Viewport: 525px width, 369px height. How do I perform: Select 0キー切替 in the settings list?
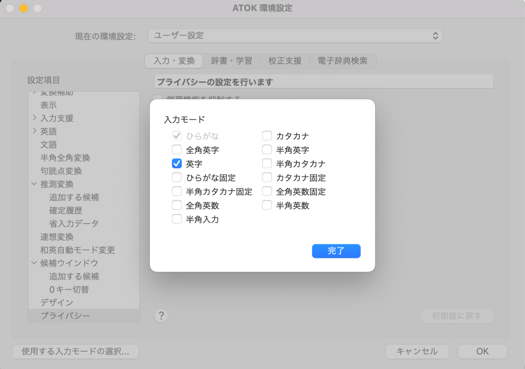point(69,289)
